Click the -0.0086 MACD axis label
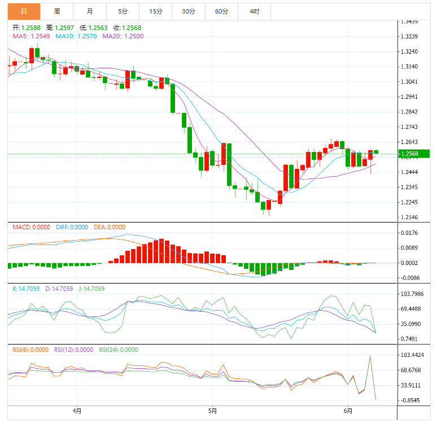The height and width of the screenshot is (427, 437). tap(409, 278)
